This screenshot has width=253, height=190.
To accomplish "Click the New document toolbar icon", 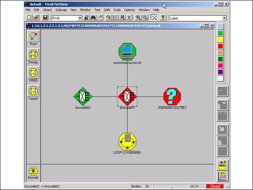I will [x=29, y=17].
